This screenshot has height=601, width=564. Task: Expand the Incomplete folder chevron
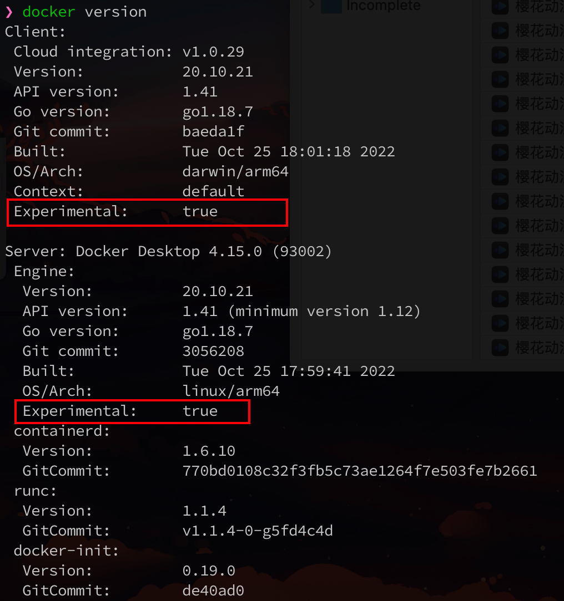click(x=312, y=4)
